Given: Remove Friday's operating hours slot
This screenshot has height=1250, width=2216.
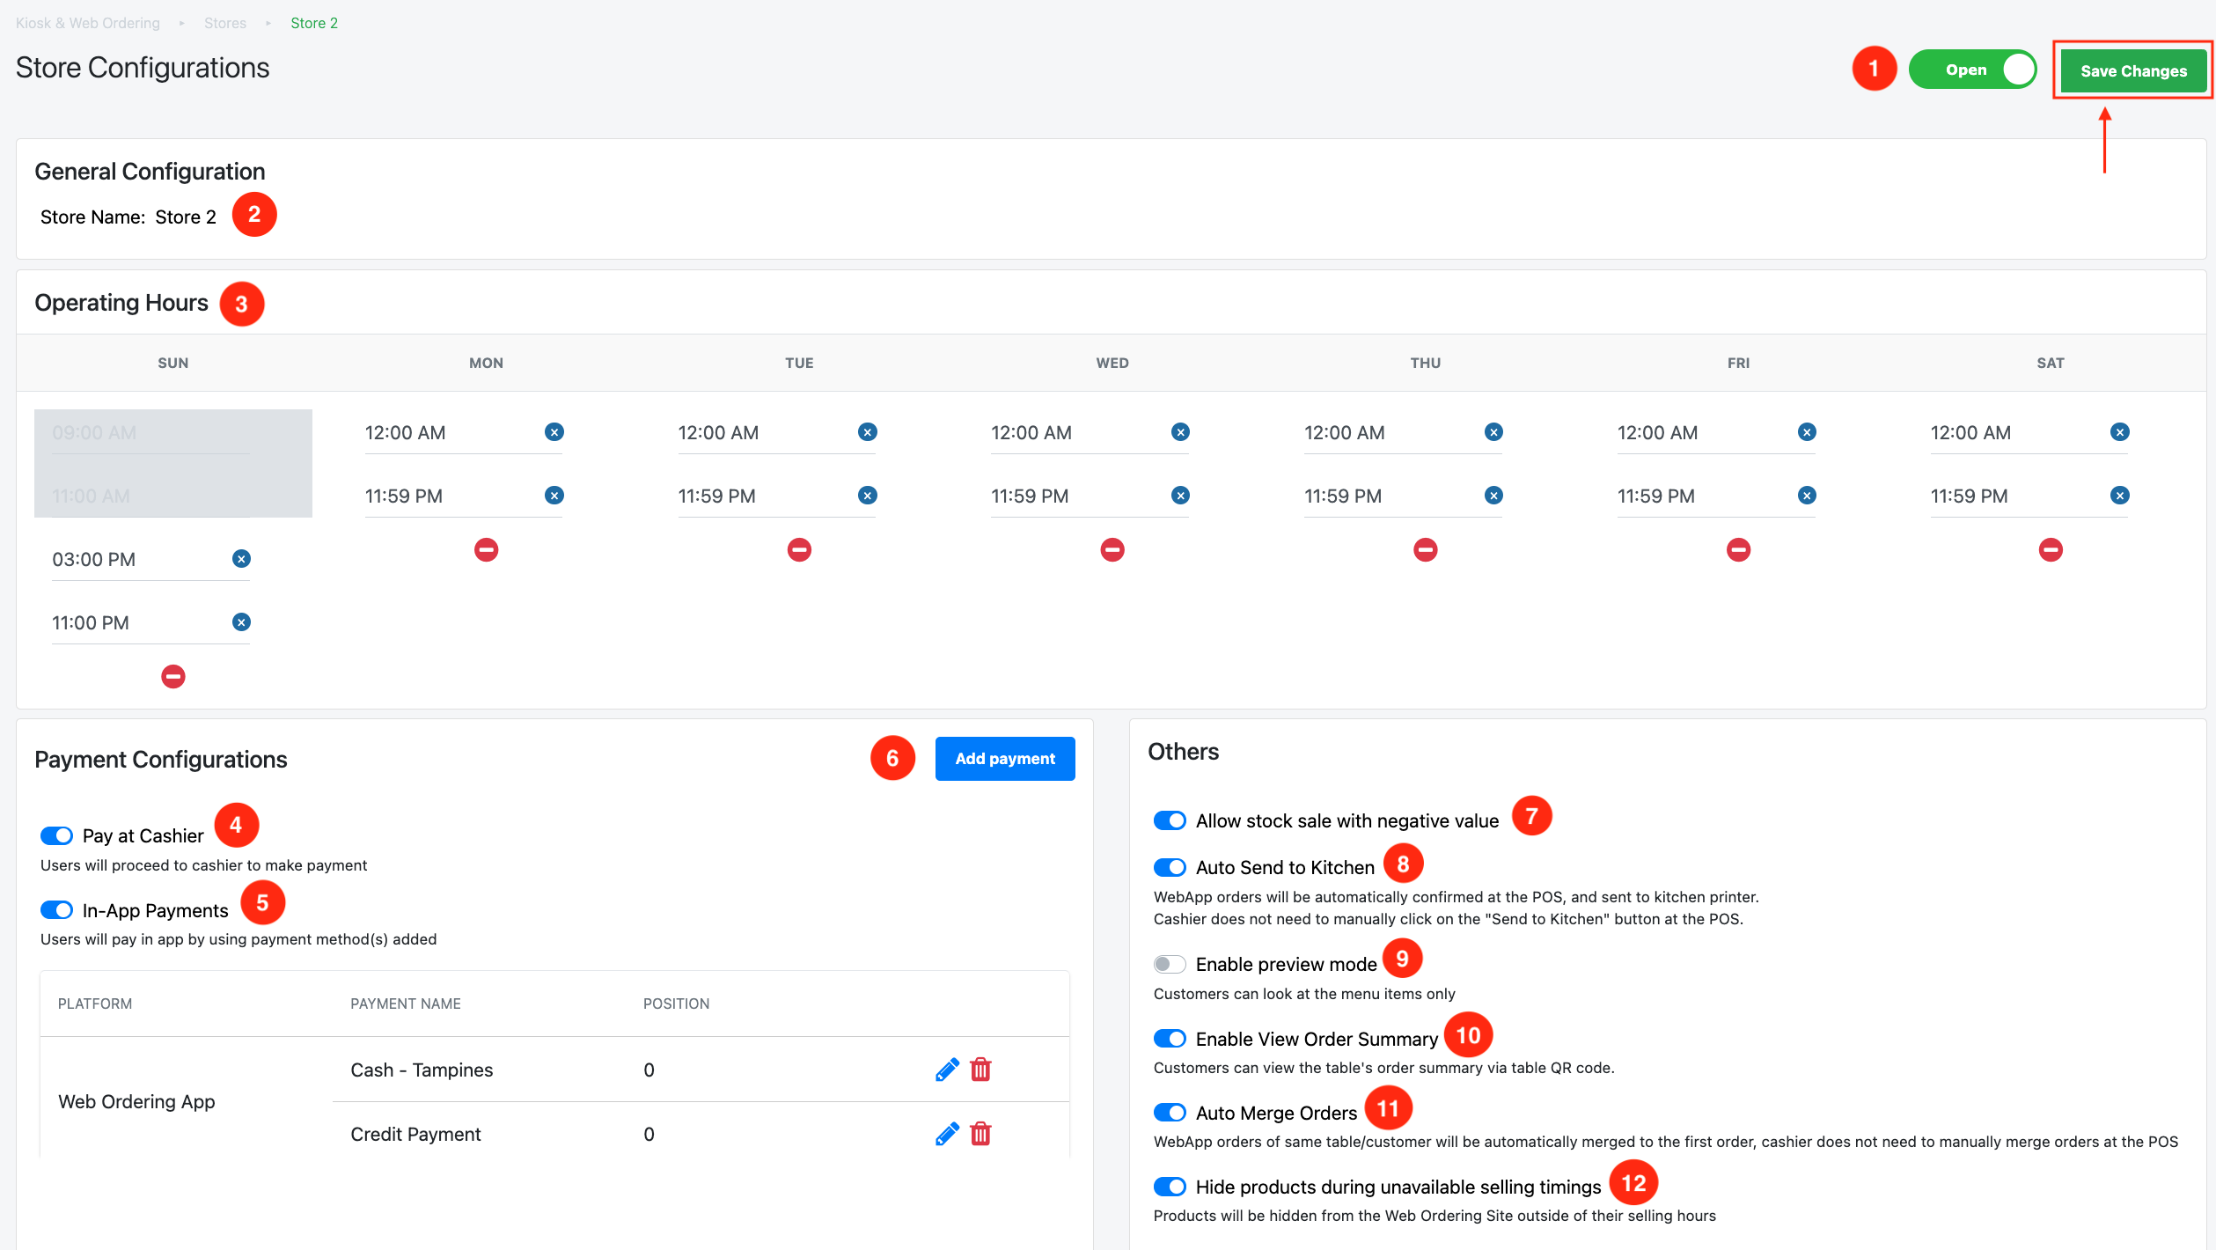Looking at the screenshot, I should [x=1738, y=550].
